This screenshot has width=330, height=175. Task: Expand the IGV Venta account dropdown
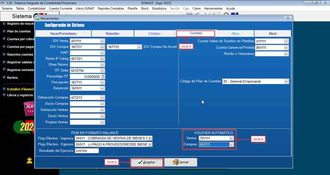pos(102,41)
